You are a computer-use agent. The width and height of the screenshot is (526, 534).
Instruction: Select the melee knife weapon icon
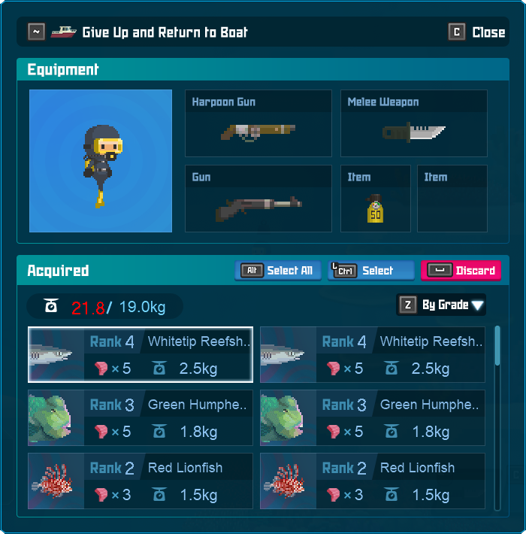pyautogui.click(x=413, y=132)
